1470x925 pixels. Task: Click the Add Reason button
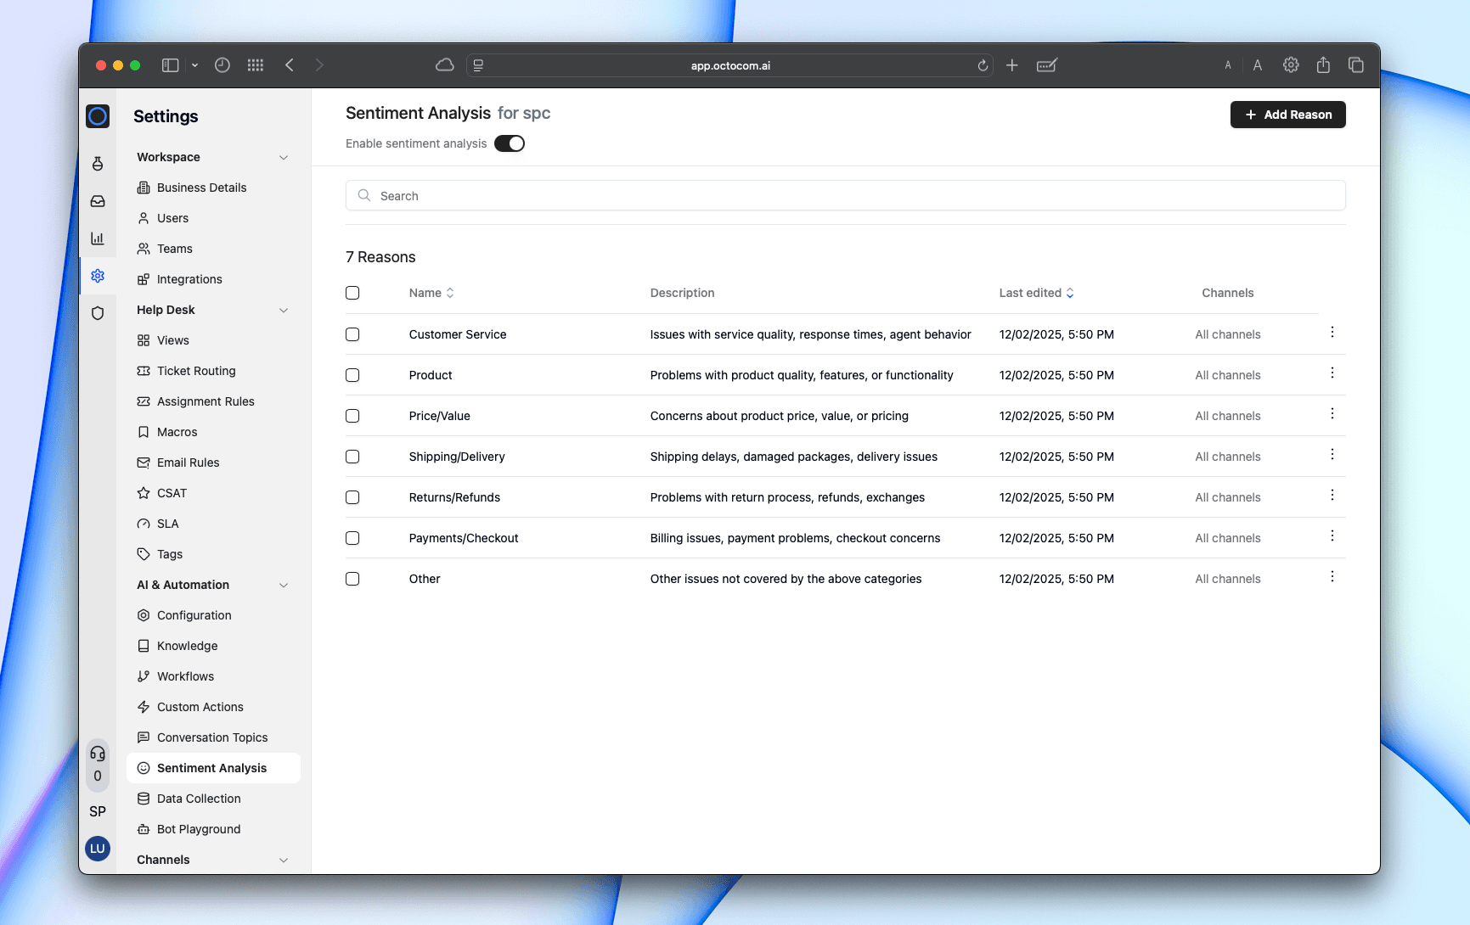(1287, 115)
